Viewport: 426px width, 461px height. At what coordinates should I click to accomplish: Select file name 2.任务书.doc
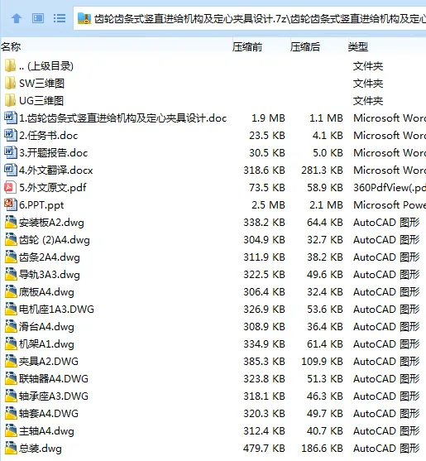click(x=49, y=135)
